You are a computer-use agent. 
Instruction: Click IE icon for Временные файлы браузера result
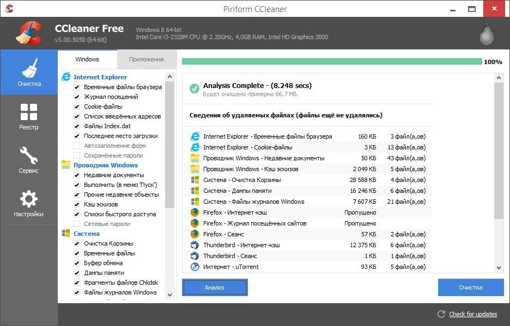195,136
